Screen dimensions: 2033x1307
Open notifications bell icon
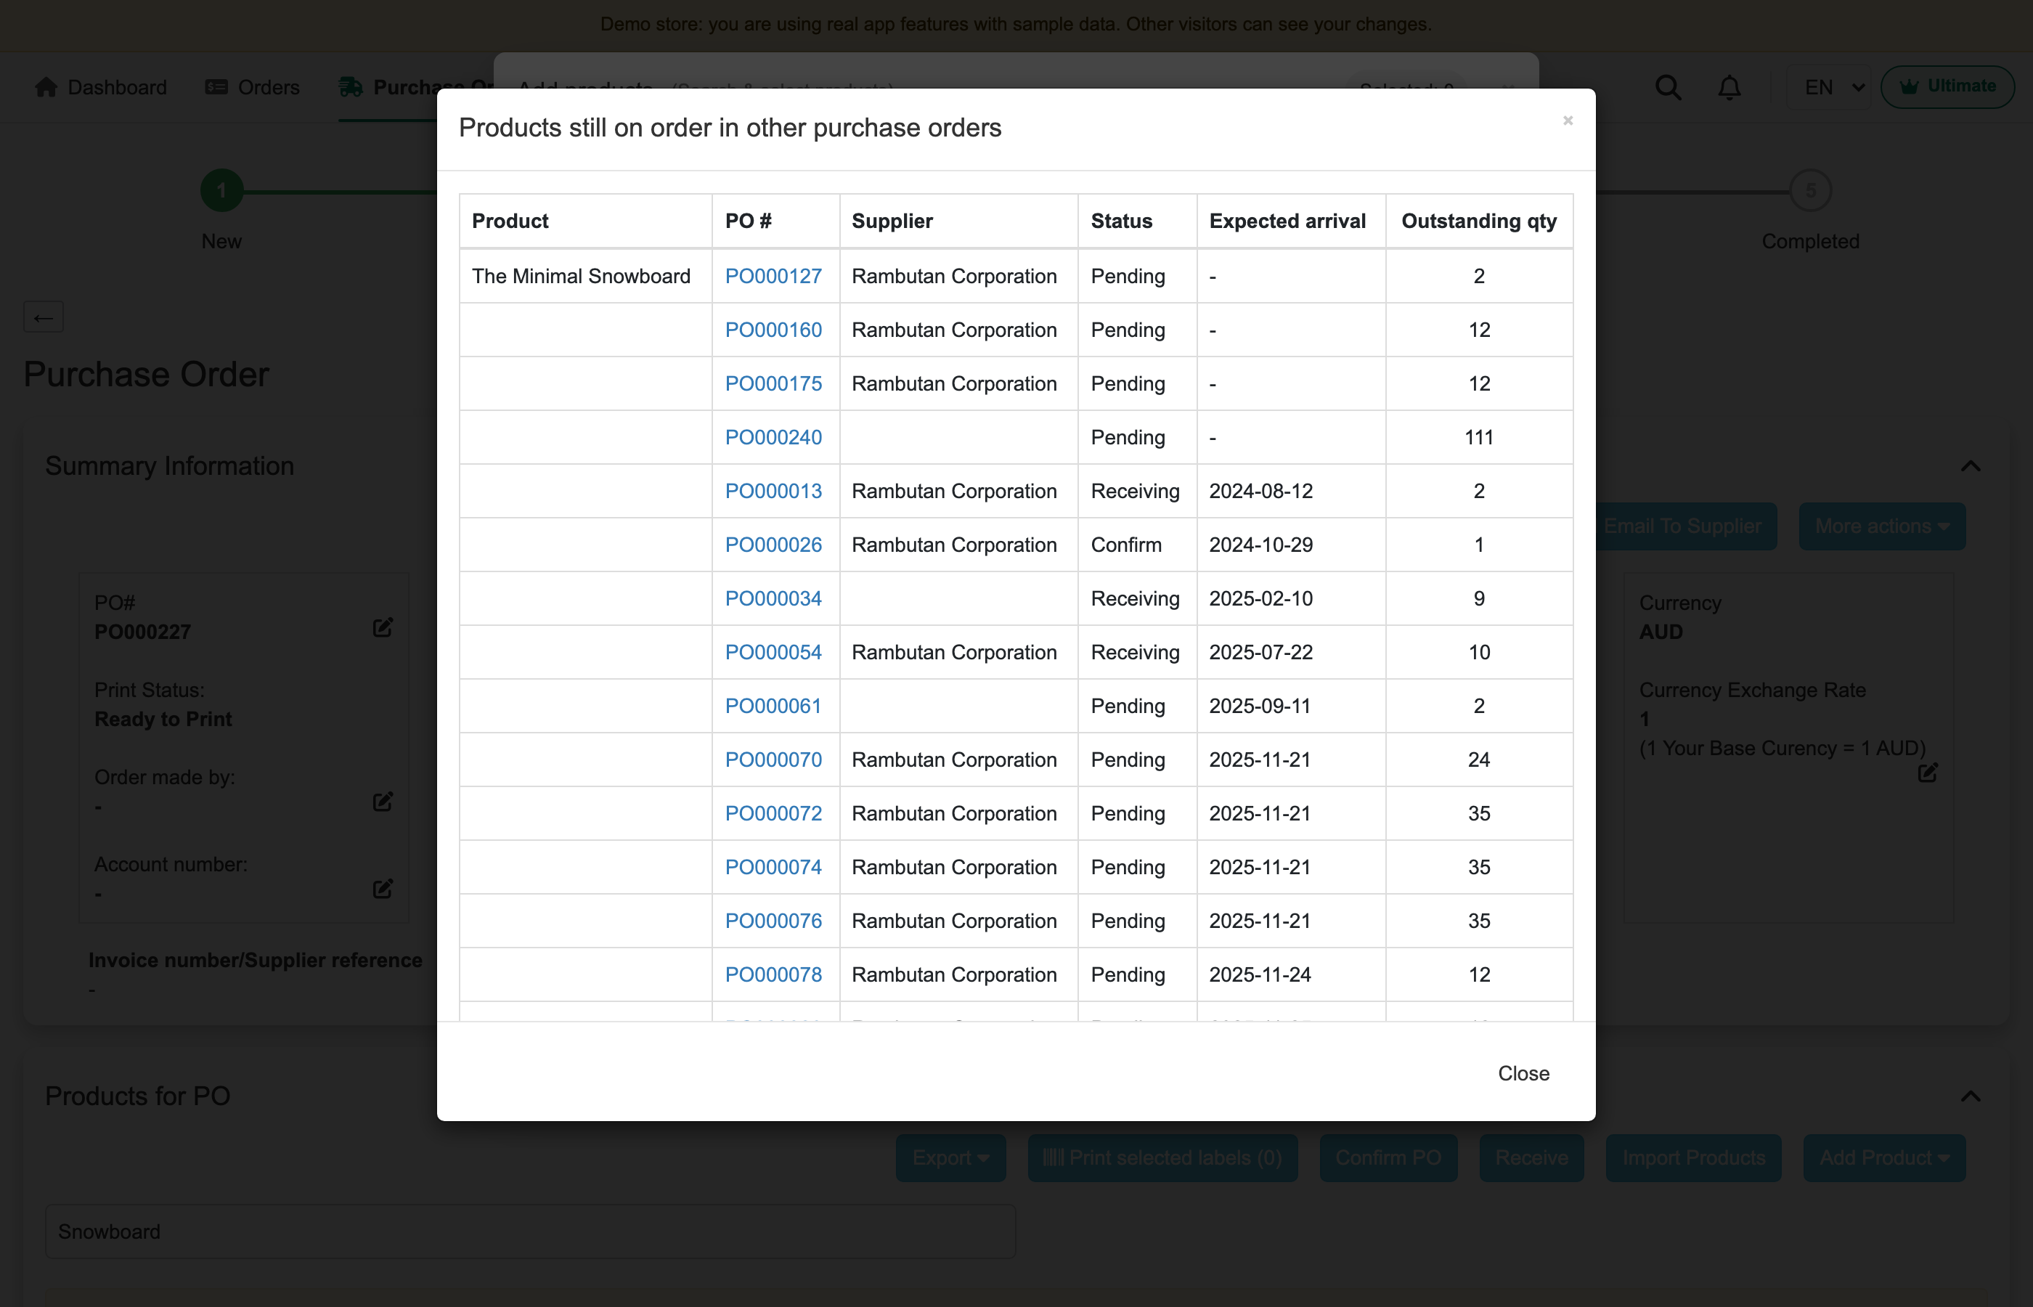pyautogui.click(x=1730, y=87)
